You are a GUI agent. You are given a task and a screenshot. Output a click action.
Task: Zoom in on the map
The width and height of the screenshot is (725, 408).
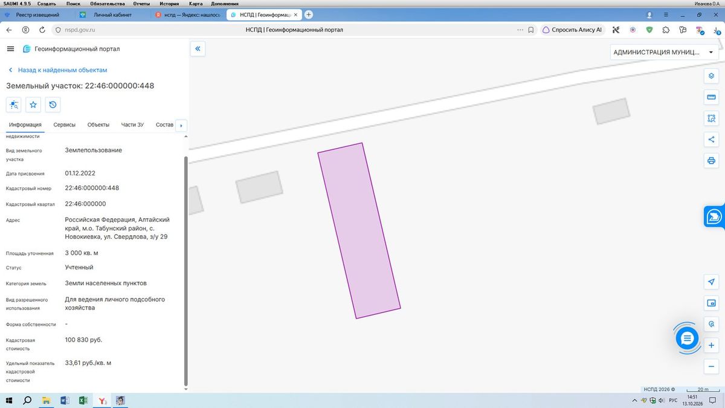(x=711, y=345)
